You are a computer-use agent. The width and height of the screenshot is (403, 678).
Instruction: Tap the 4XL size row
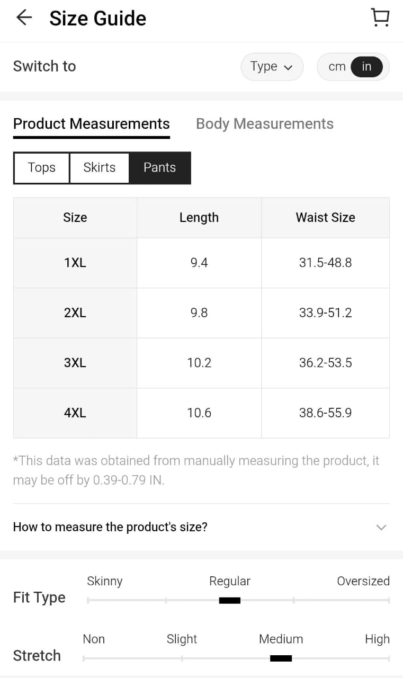75,413
